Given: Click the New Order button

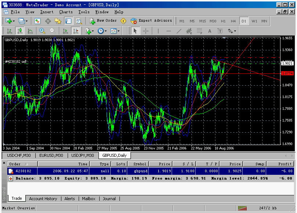Looking at the screenshot, I should click(103, 21).
